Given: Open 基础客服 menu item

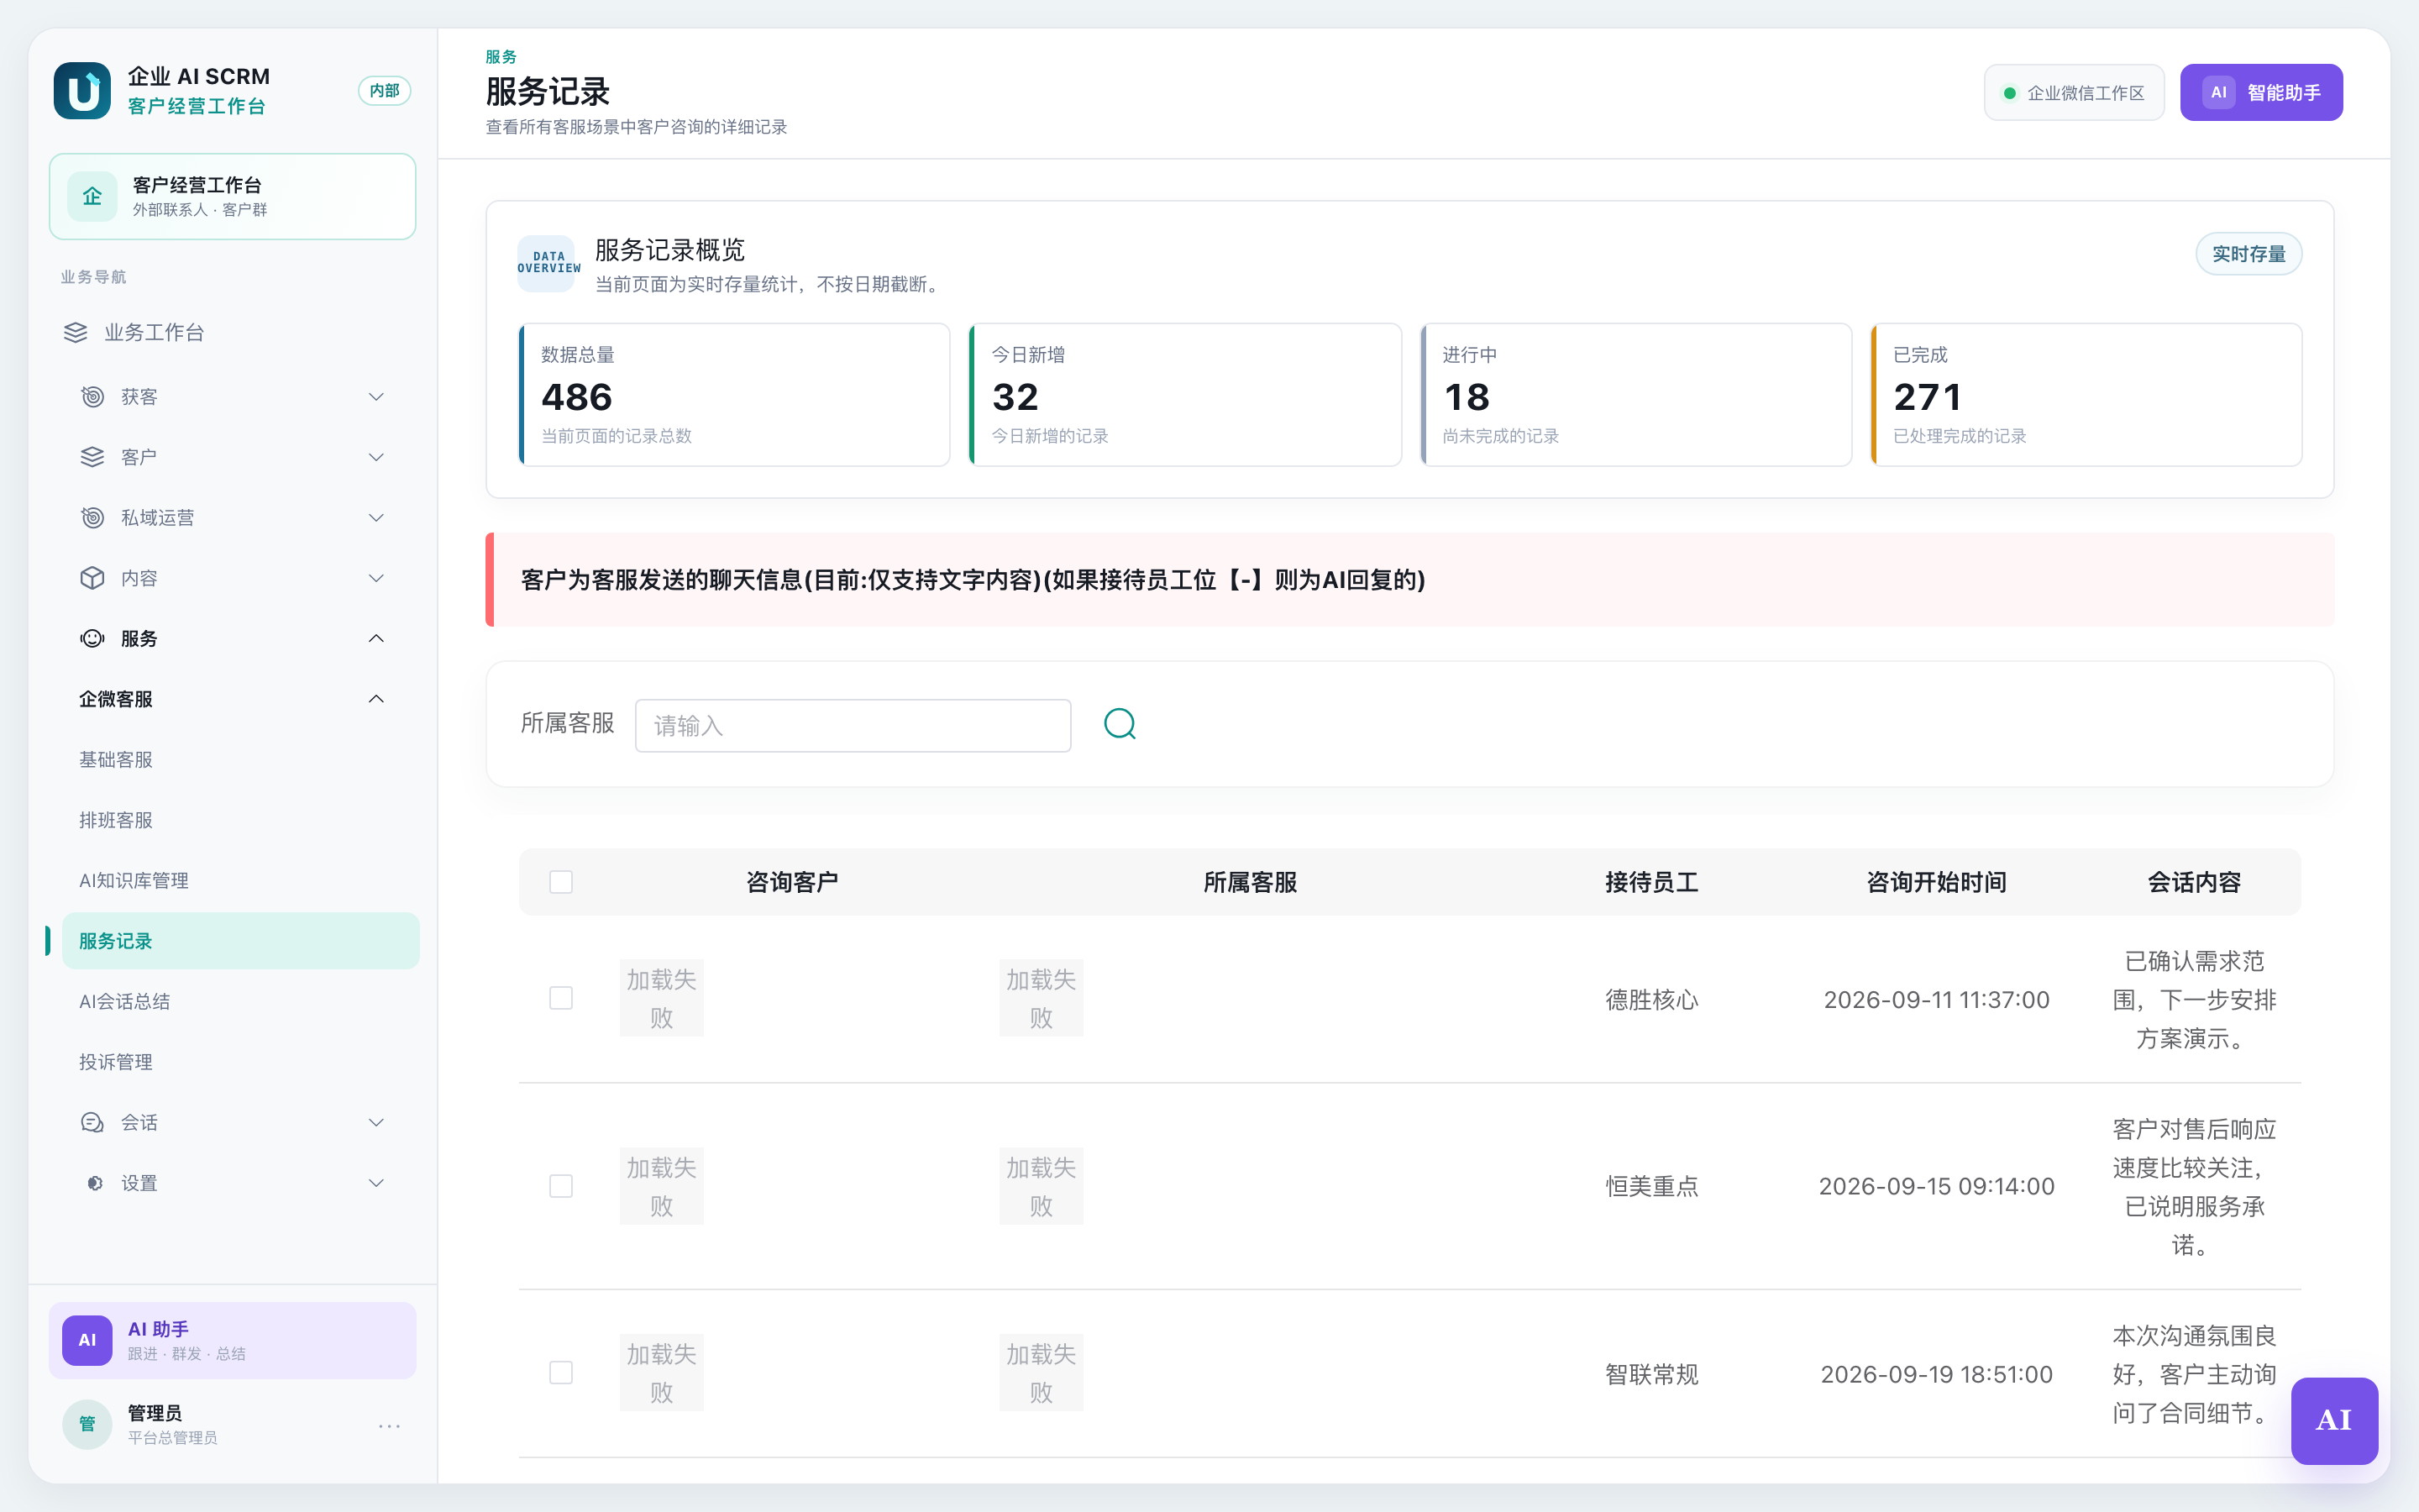Looking at the screenshot, I should click(240, 760).
